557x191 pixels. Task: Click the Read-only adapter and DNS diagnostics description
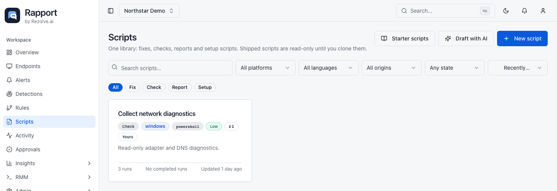coord(169,148)
